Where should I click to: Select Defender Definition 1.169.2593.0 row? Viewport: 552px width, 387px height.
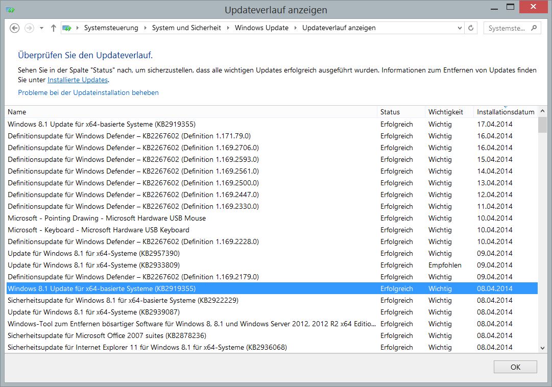[272, 159]
